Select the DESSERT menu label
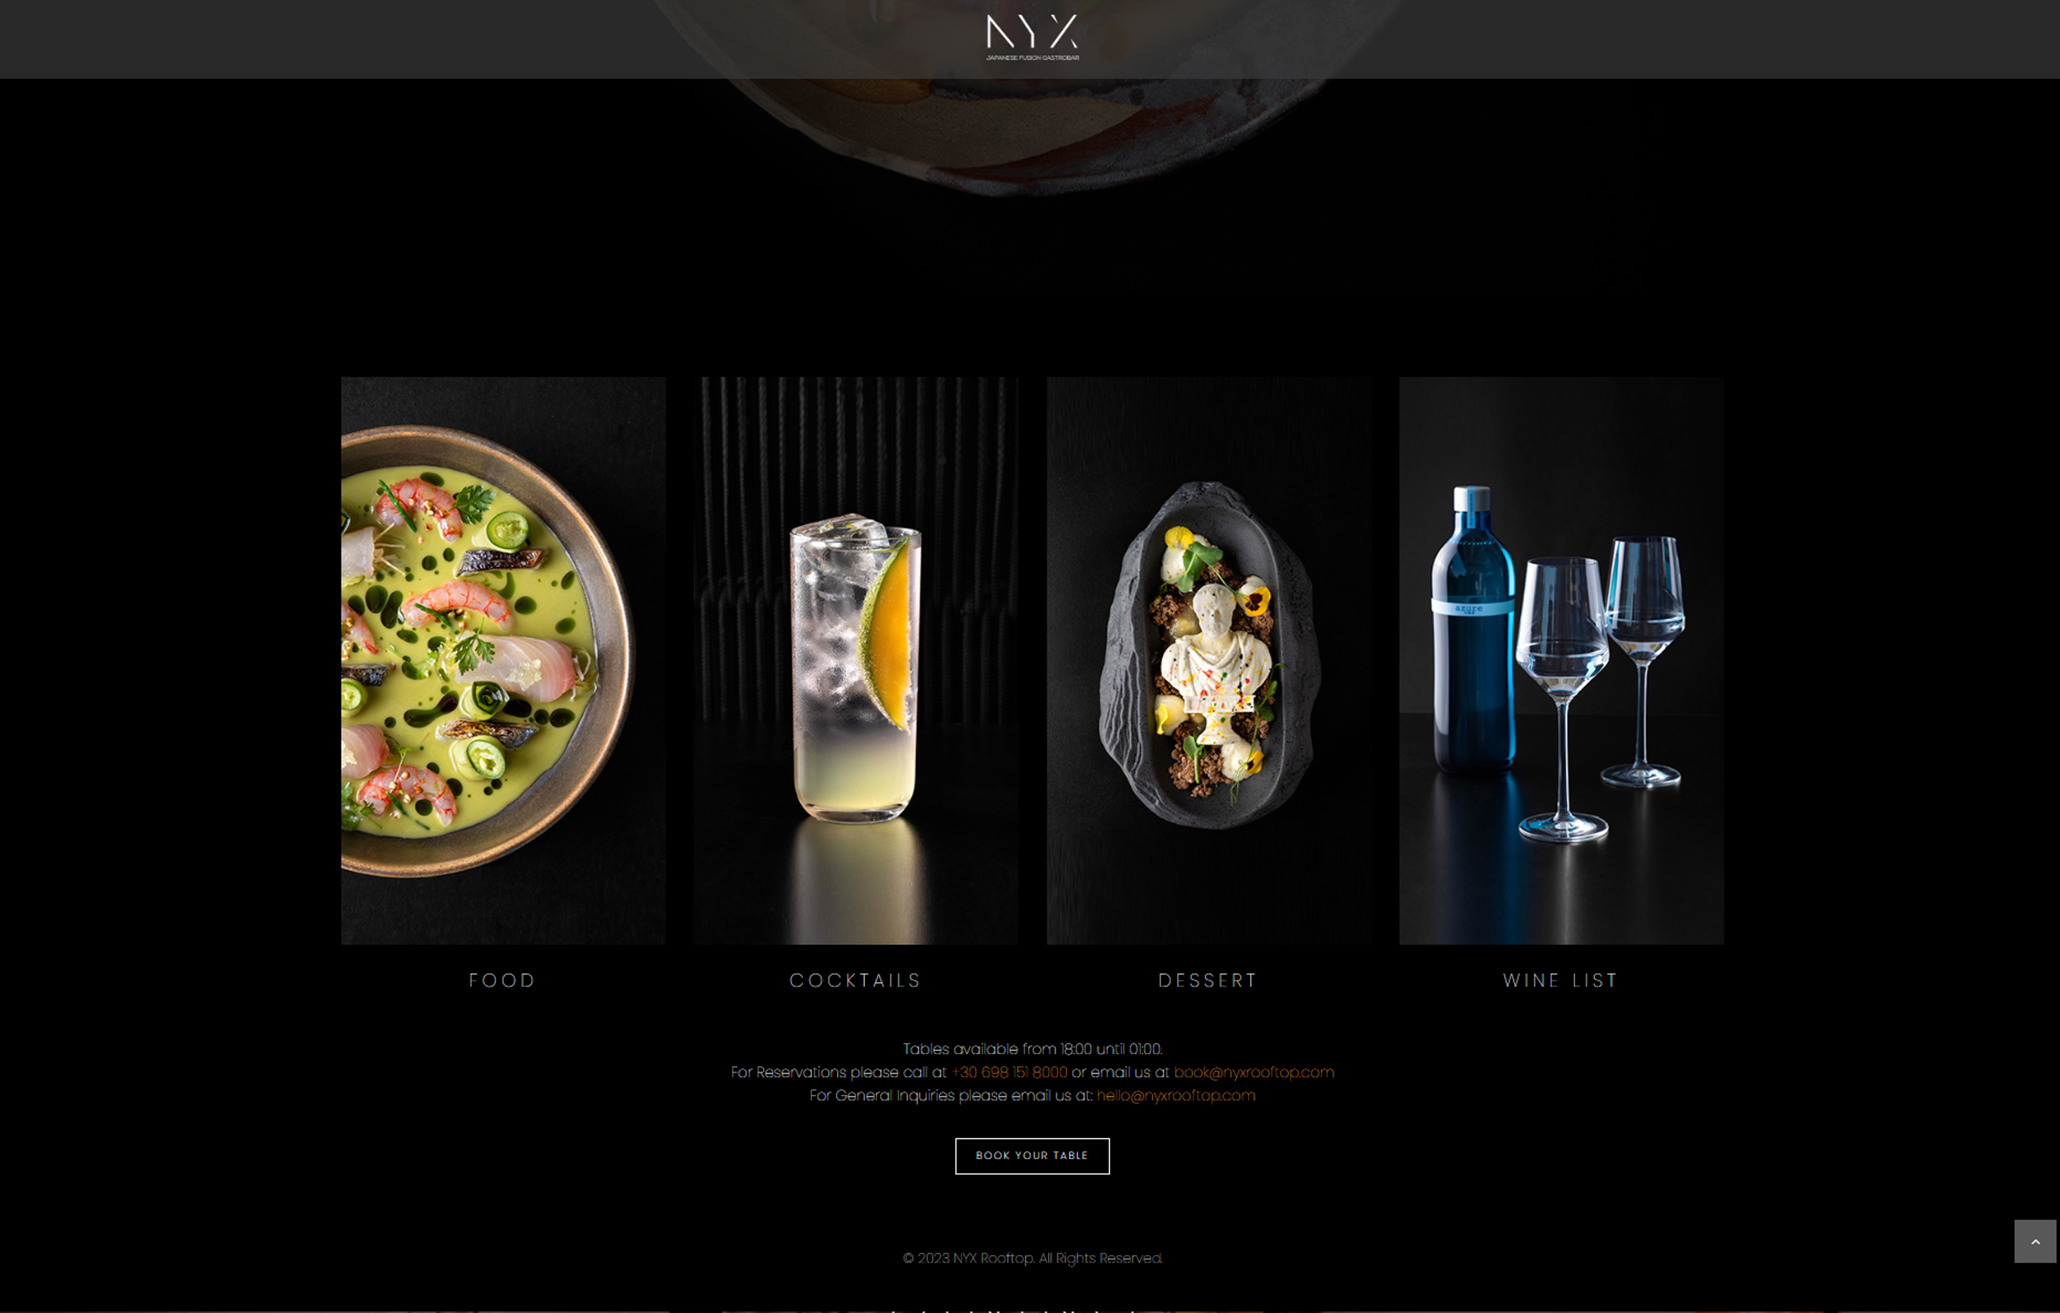 1208,980
